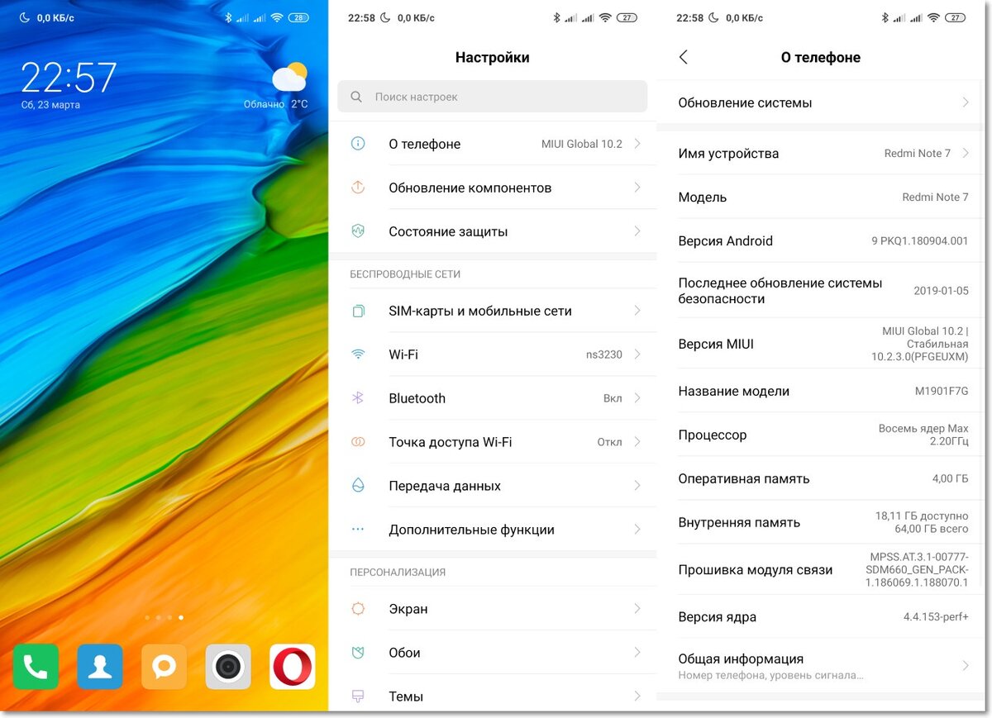Open О телефоне via its chevron
This screenshot has width=992, height=718.
tap(637, 143)
